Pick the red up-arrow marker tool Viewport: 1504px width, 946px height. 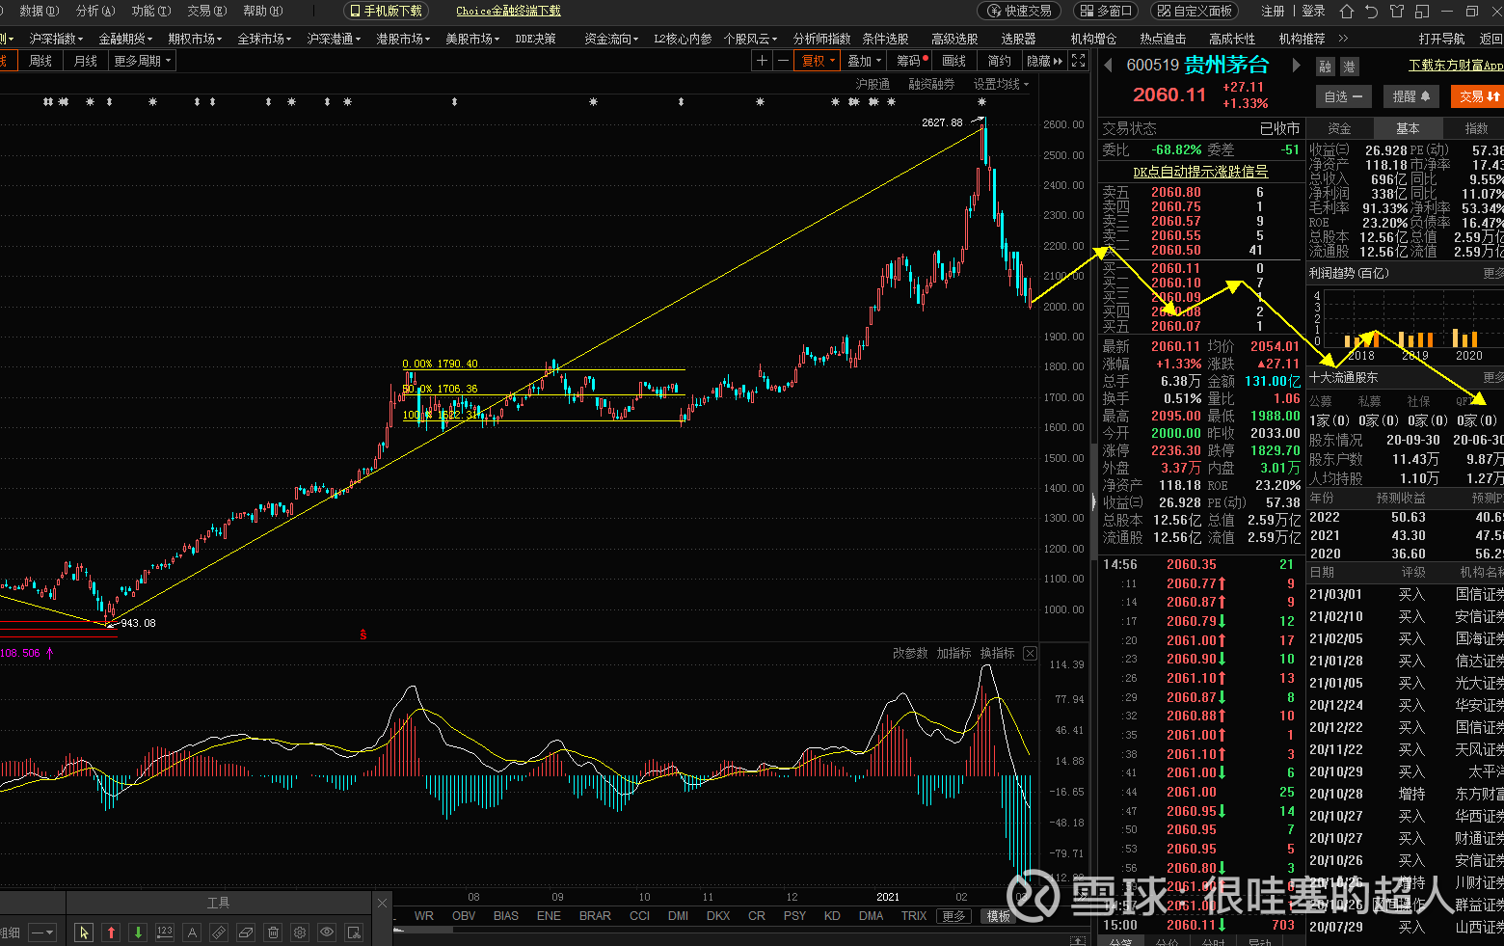pyautogui.click(x=111, y=932)
